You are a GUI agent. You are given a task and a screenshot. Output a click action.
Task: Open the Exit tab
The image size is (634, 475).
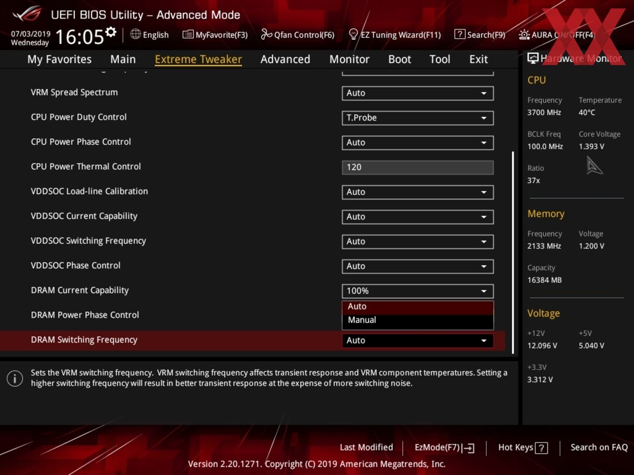478,59
